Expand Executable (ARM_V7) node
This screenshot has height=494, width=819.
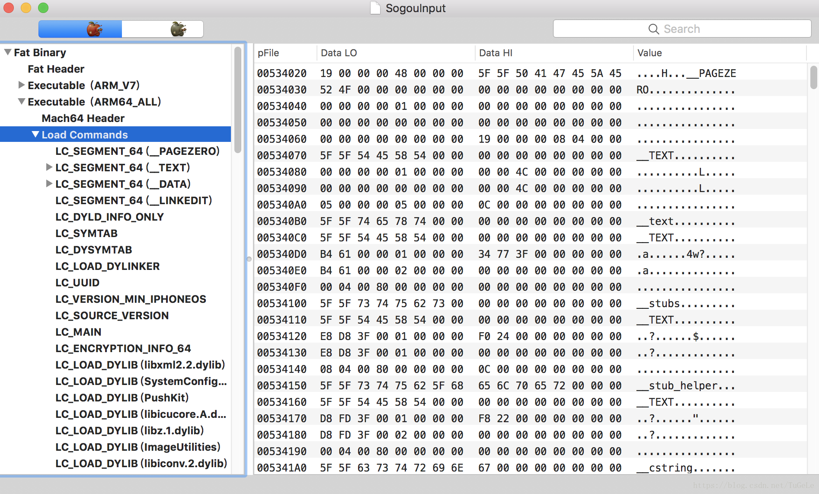coord(21,85)
